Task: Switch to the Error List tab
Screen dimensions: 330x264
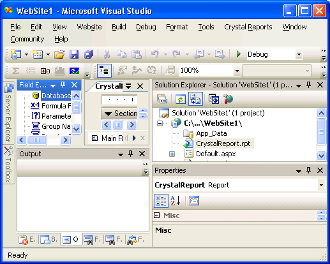Action: (x=27, y=240)
